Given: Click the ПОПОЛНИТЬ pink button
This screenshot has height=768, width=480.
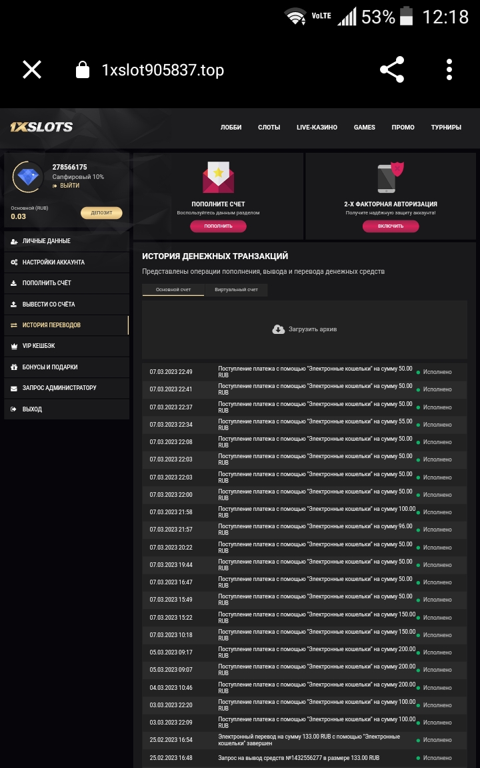Looking at the screenshot, I should tap(218, 226).
